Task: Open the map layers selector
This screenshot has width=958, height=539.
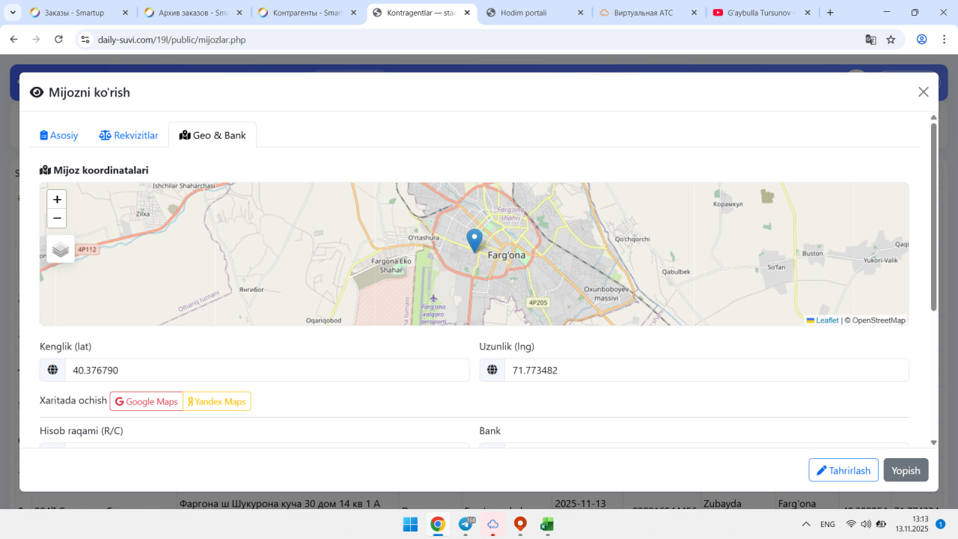Action: pyautogui.click(x=61, y=249)
